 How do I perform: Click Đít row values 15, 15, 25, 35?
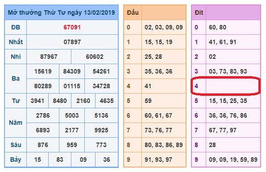[x=228, y=101]
